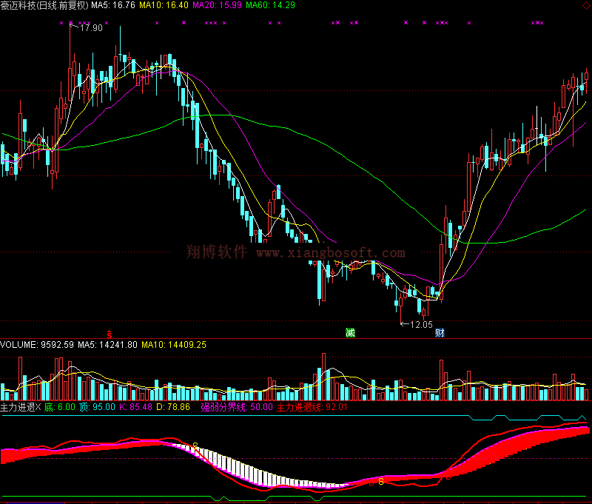Screen dimensions: 592x504
Task: Click the 主力进退线: 92.01 label
Action: pos(312,407)
